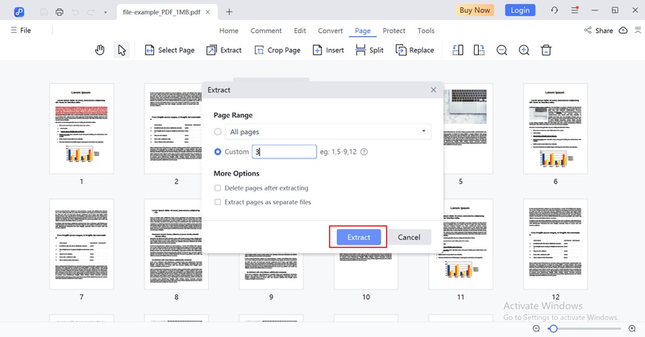Click the redo arrow icon

(x=90, y=12)
